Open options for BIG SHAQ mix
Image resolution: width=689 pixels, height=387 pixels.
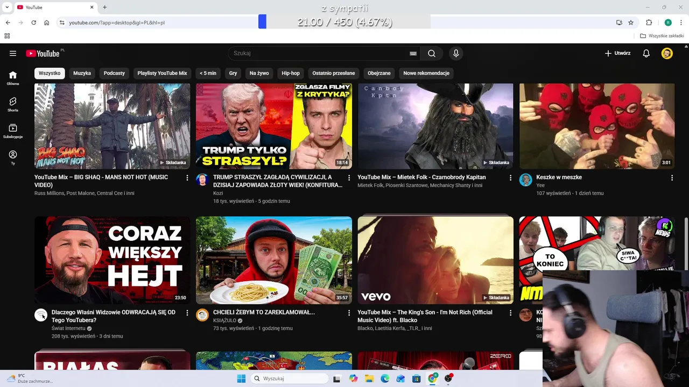[x=187, y=177]
